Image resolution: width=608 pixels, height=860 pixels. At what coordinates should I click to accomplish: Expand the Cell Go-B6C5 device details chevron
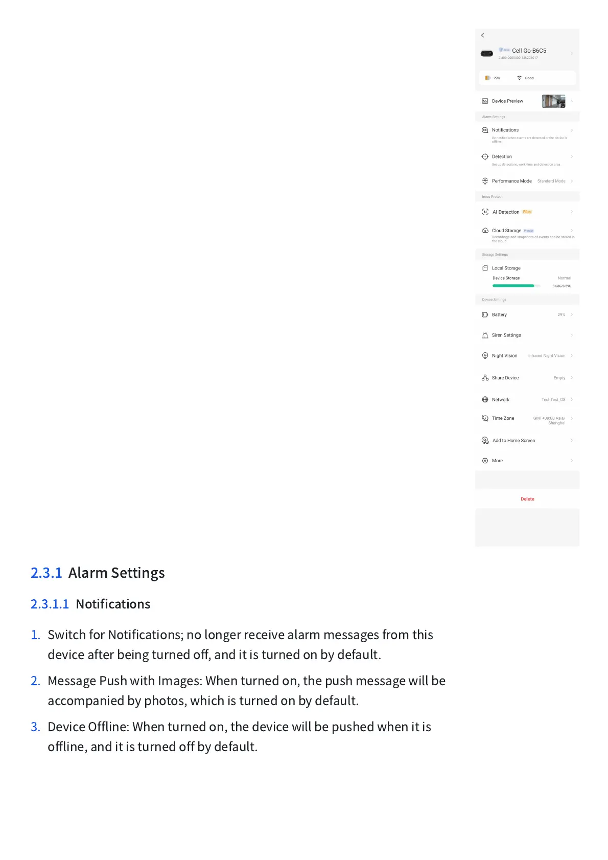tap(572, 53)
